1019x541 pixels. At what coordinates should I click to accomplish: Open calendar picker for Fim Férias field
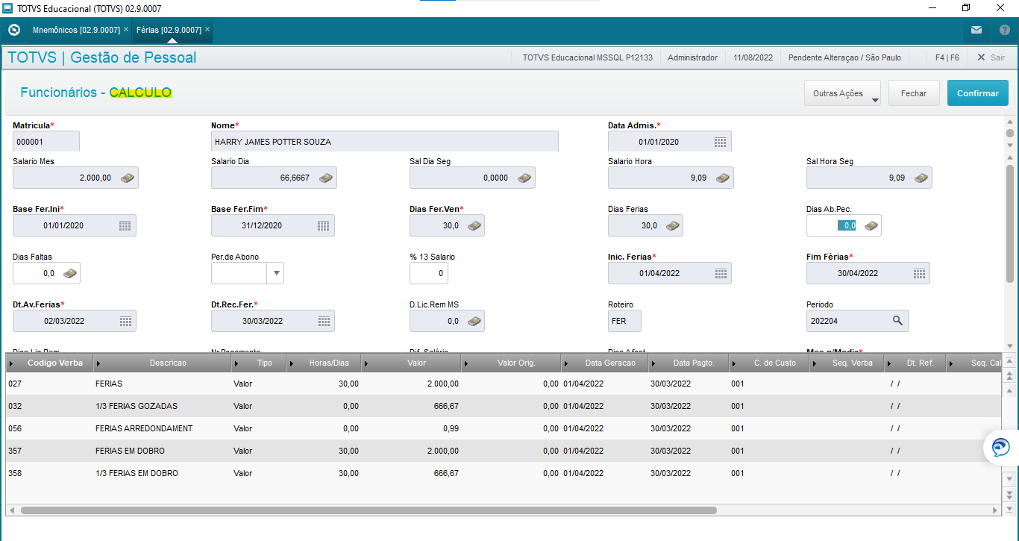click(918, 273)
